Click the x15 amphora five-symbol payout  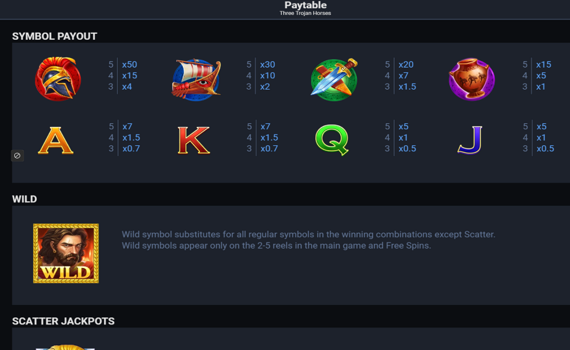[543, 65]
